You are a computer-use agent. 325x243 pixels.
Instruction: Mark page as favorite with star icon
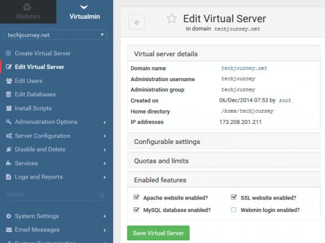[x=172, y=18]
